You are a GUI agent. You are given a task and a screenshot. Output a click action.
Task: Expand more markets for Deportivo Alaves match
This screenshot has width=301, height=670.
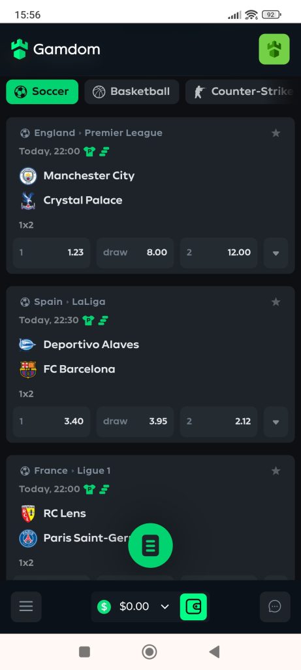click(276, 422)
